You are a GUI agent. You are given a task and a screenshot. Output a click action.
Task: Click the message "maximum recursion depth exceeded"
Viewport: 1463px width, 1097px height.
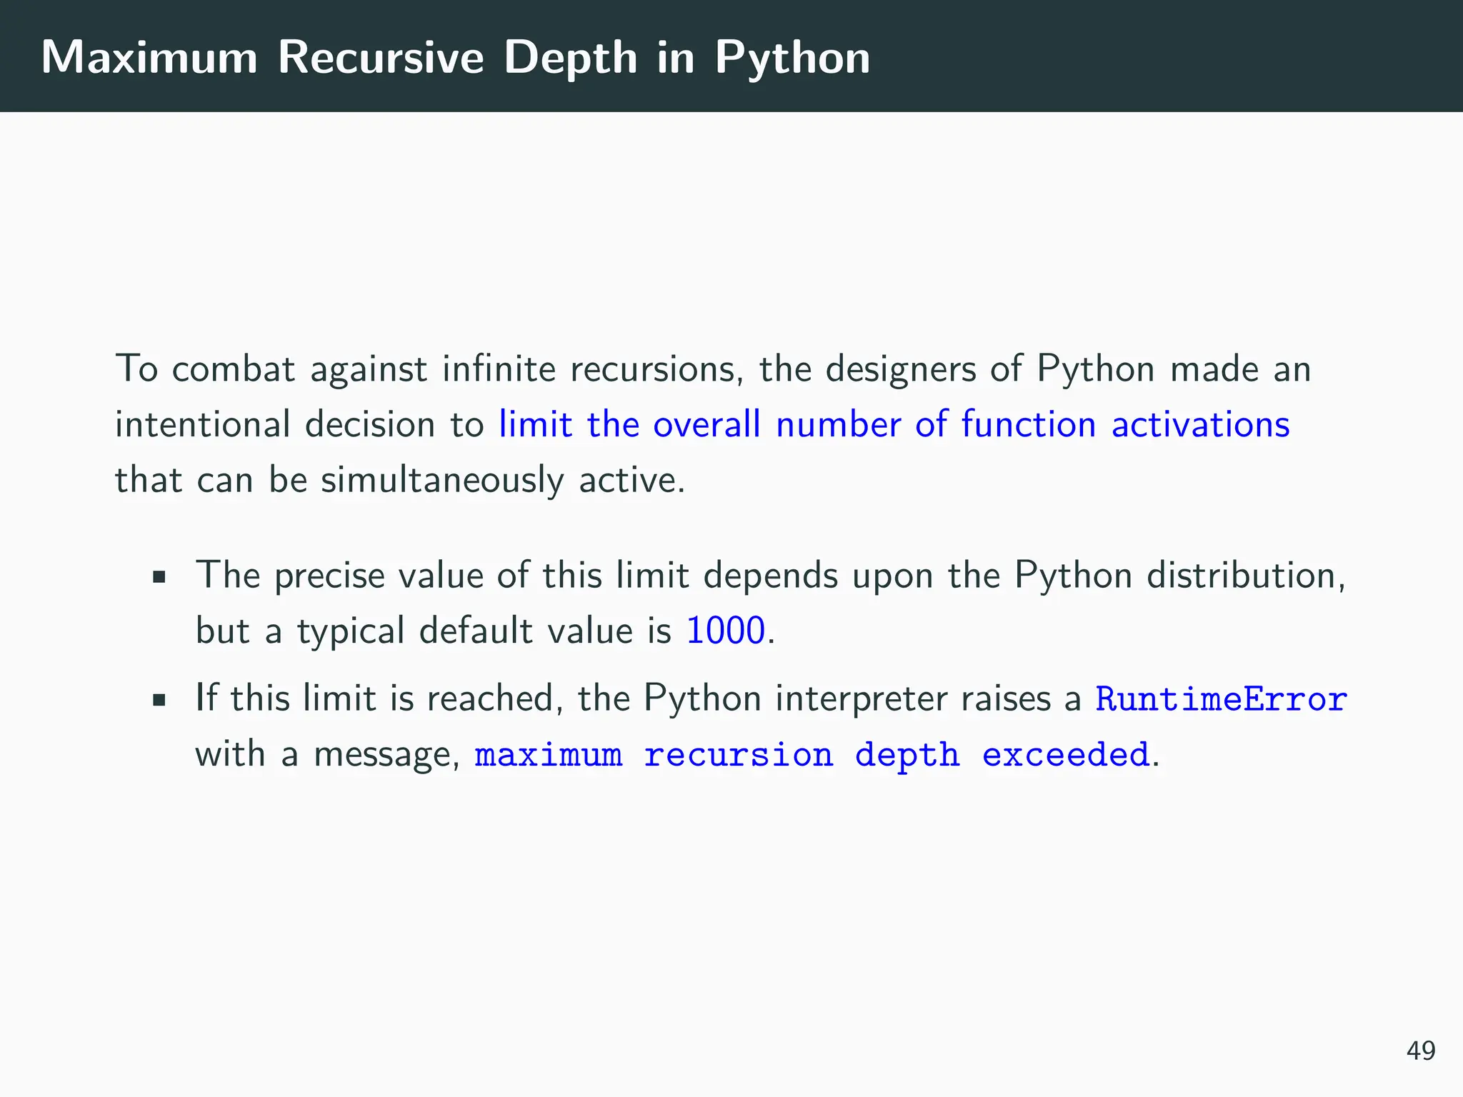[x=812, y=755]
